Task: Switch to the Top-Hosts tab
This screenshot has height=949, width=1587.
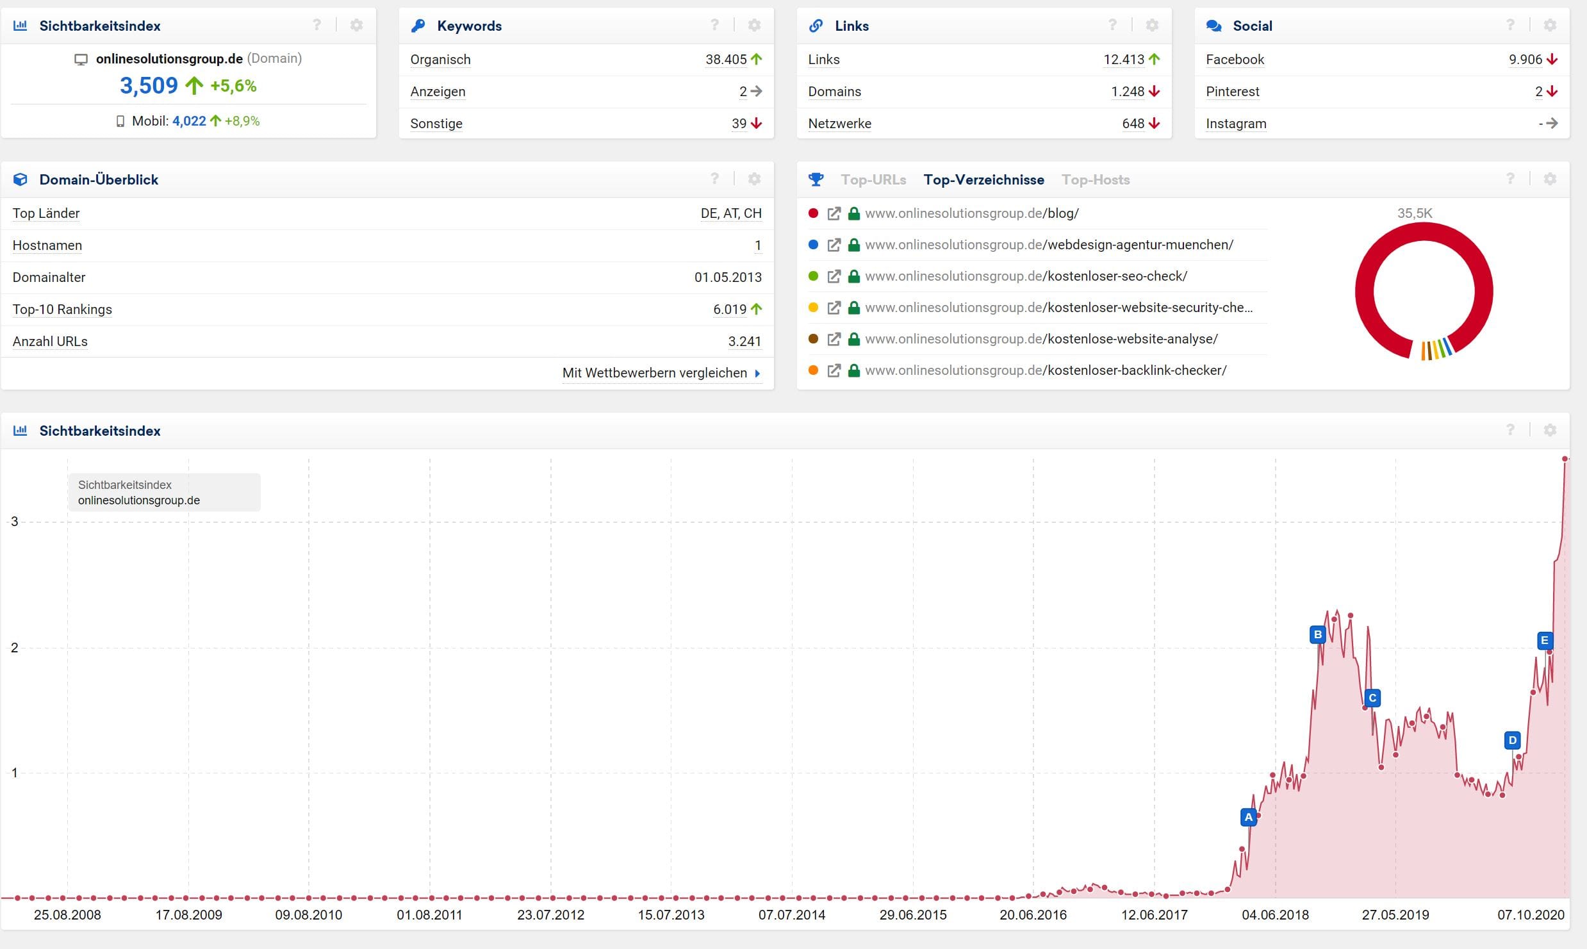Action: coord(1096,179)
